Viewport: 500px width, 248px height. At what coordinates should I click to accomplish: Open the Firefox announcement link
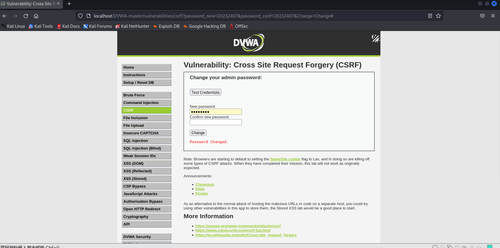201,194
